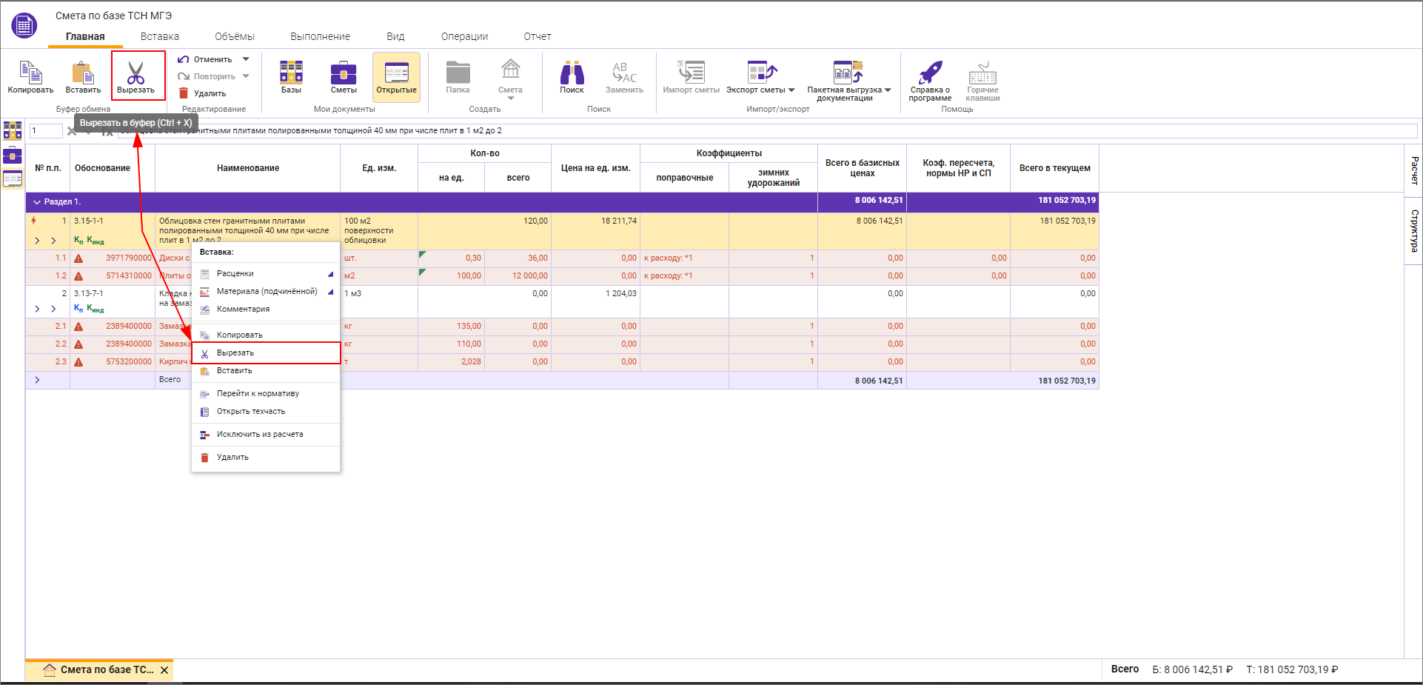Click the Кинд coefficient label in row 3.15-1-1

[96, 241]
